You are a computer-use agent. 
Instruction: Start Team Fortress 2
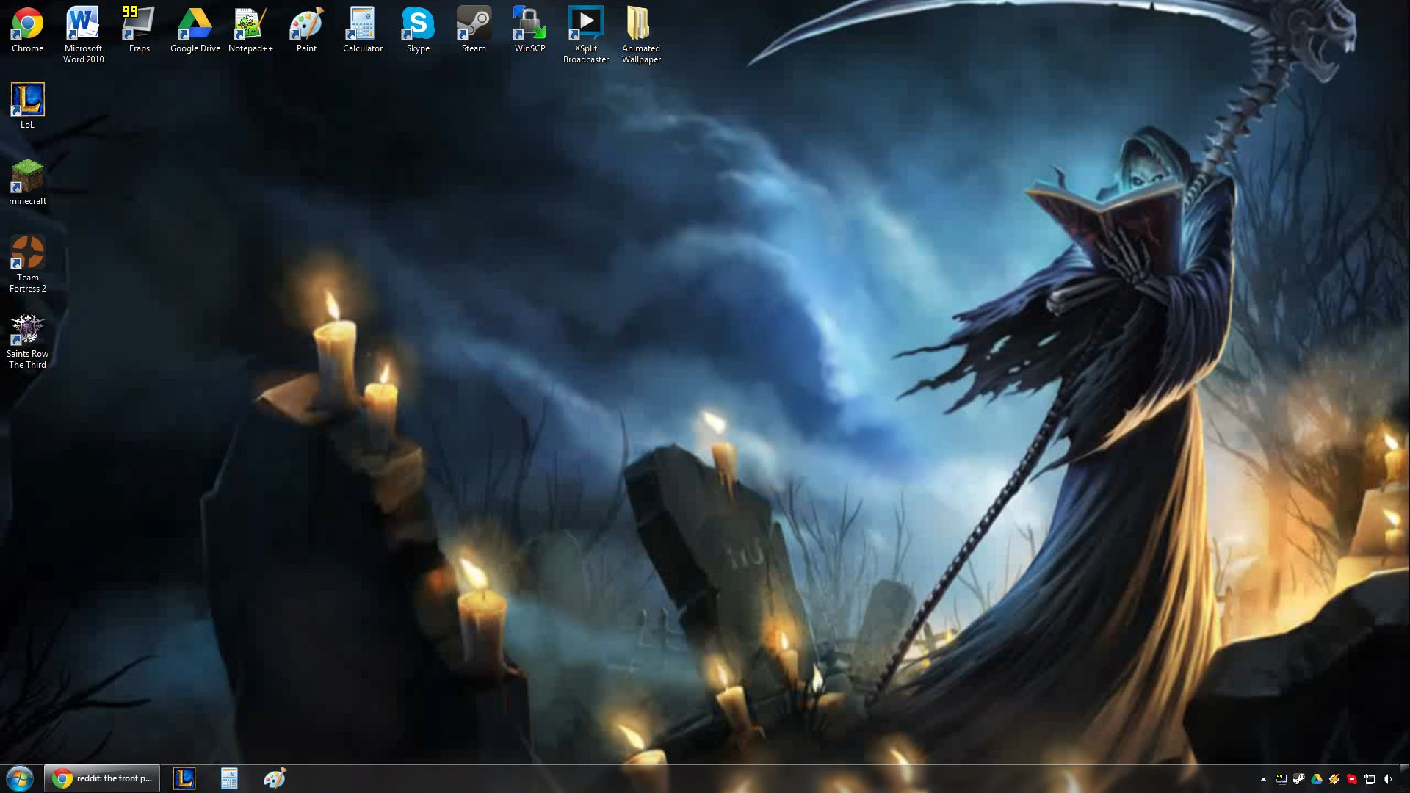[x=28, y=252]
